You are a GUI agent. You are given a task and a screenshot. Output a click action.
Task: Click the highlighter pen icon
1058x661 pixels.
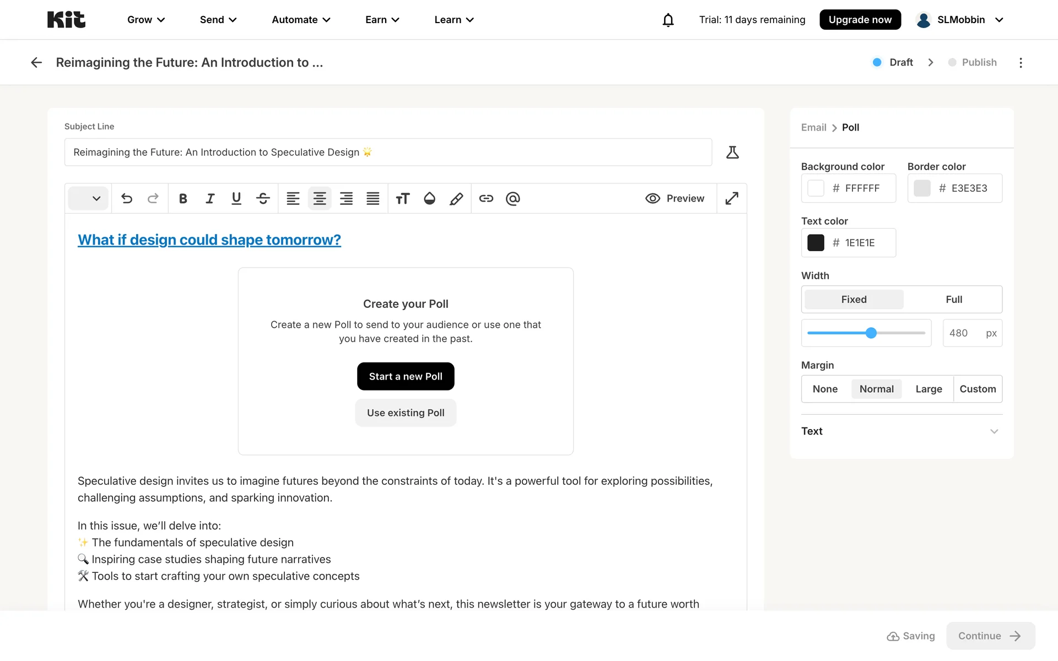pyautogui.click(x=456, y=198)
